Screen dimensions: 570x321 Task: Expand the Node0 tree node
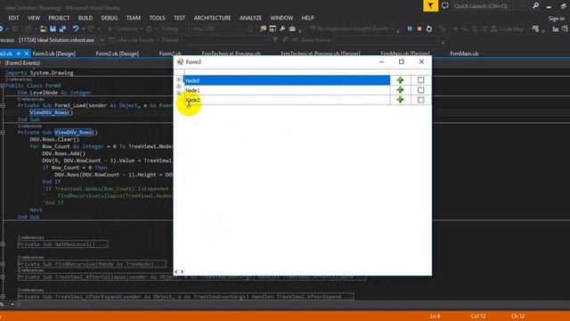coord(179,79)
